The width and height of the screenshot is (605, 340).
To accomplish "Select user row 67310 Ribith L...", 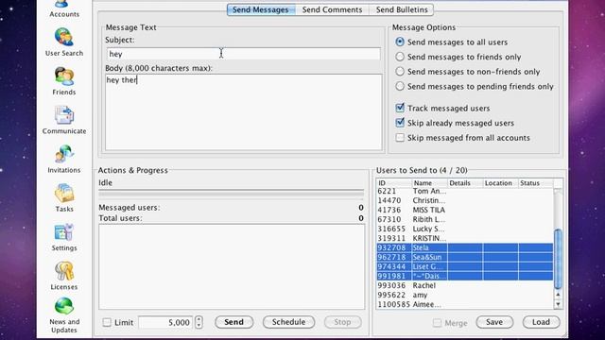I will [464, 219].
